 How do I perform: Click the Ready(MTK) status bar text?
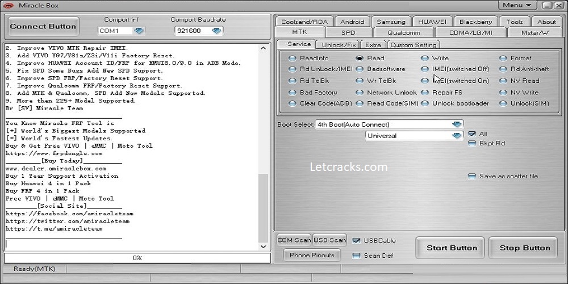click(35, 269)
